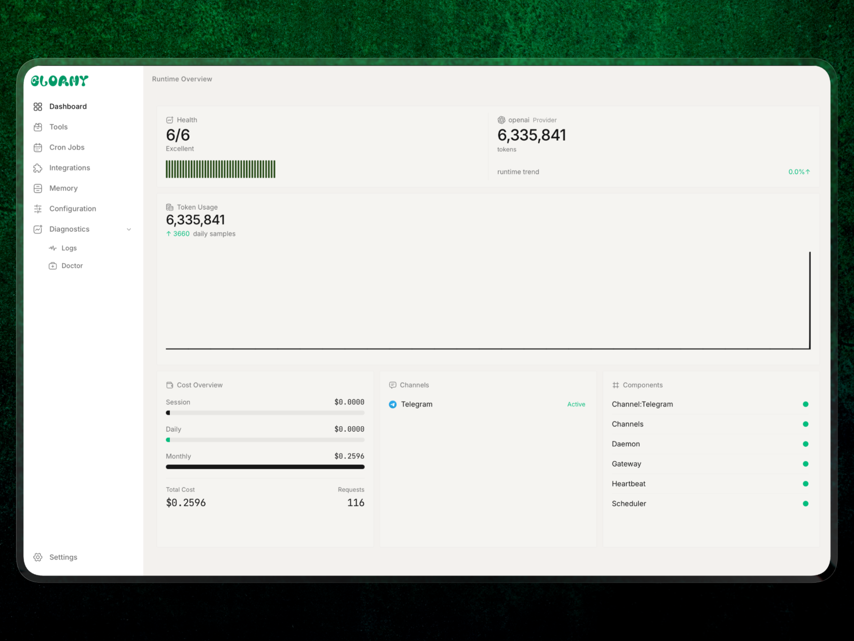Click the Active status of Telegram

tap(576, 405)
